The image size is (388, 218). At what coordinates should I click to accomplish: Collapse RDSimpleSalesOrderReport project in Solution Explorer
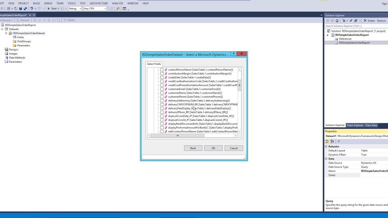(327, 35)
